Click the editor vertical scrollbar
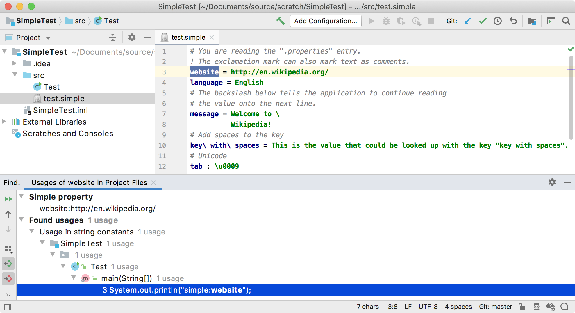575x313 pixels. pos(571,97)
